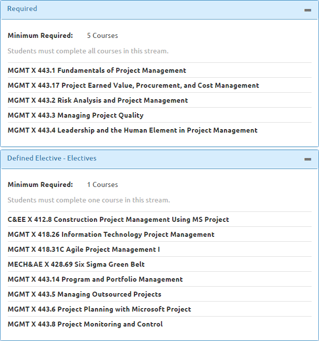Select MGMT X 443.5 Managing Outsourced Projects
The width and height of the screenshot is (319, 341).
pyautogui.click(x=85, y=294)
